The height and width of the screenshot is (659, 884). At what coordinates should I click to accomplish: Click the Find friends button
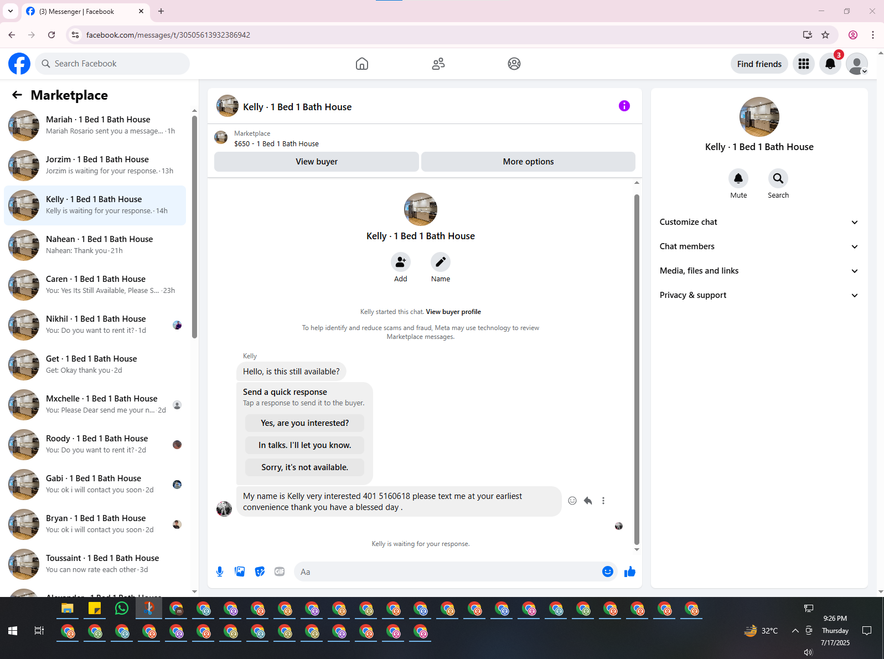tap(759, 64)
